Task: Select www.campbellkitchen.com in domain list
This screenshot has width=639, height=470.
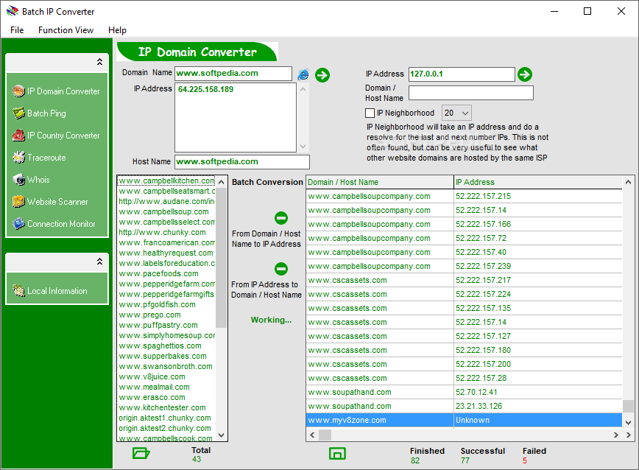Action: click(x=166, y=180)
